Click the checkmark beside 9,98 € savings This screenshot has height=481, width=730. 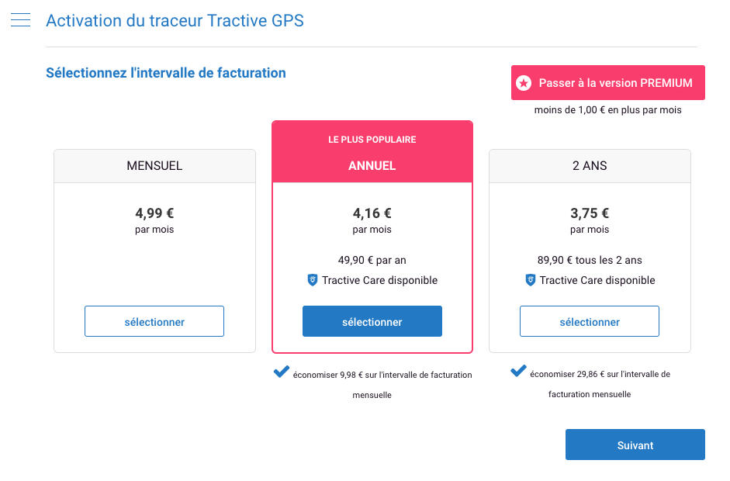click(281, 371)
